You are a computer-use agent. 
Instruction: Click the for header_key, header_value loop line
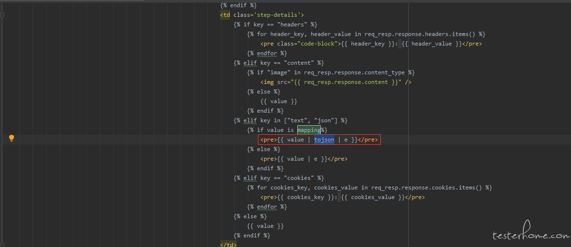click(366, 34)
